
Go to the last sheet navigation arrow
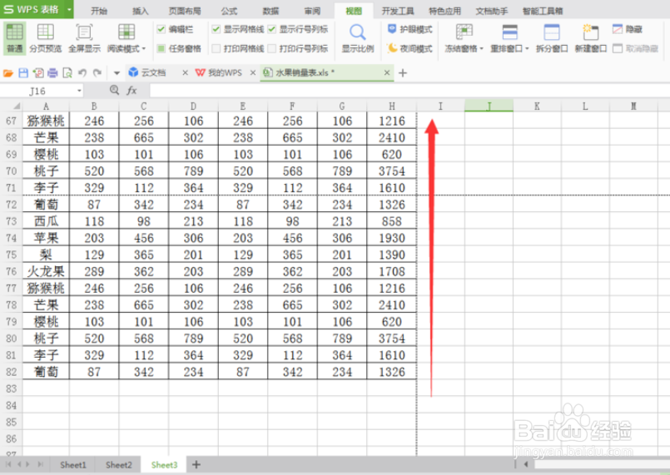(40, 464)
